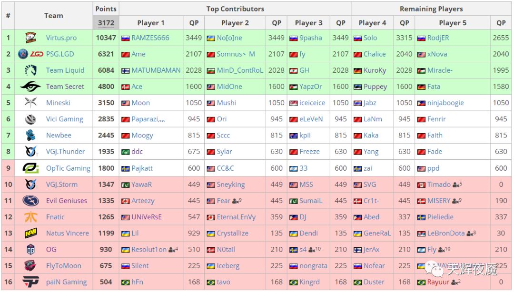Open the Virtus.pro team link

[61, 38]
